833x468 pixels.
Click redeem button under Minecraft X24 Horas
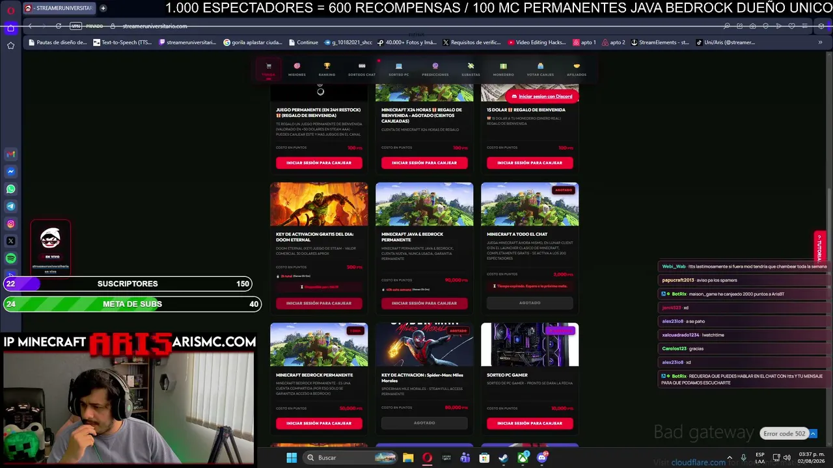(x=424, y=162)
